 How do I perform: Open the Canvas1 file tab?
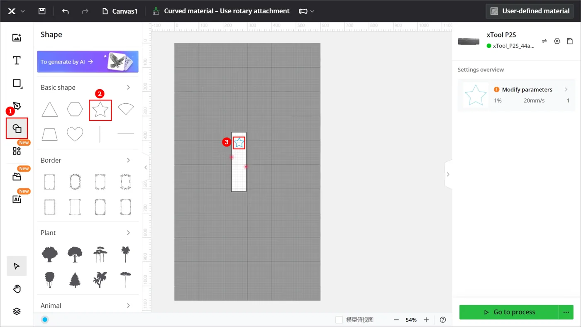pos(120,11)
